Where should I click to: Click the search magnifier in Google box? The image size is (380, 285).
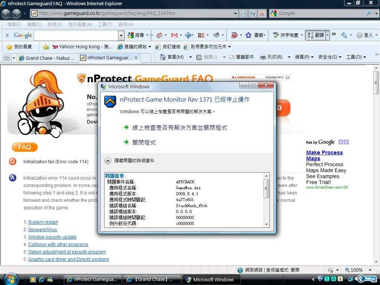(369, 13)
